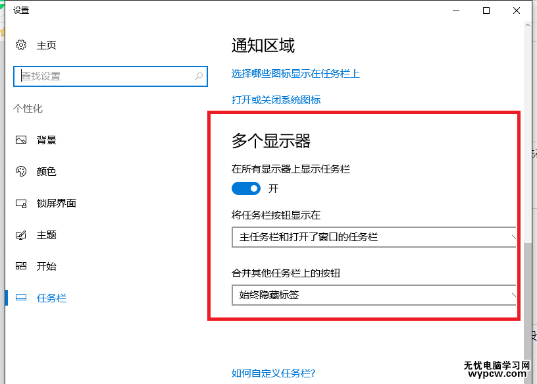Open the 合并其他任务栏上的按钮 dropdown

374,295
